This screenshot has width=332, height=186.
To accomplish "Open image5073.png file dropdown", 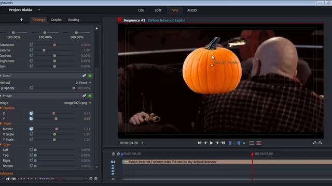I will [78, 103].
